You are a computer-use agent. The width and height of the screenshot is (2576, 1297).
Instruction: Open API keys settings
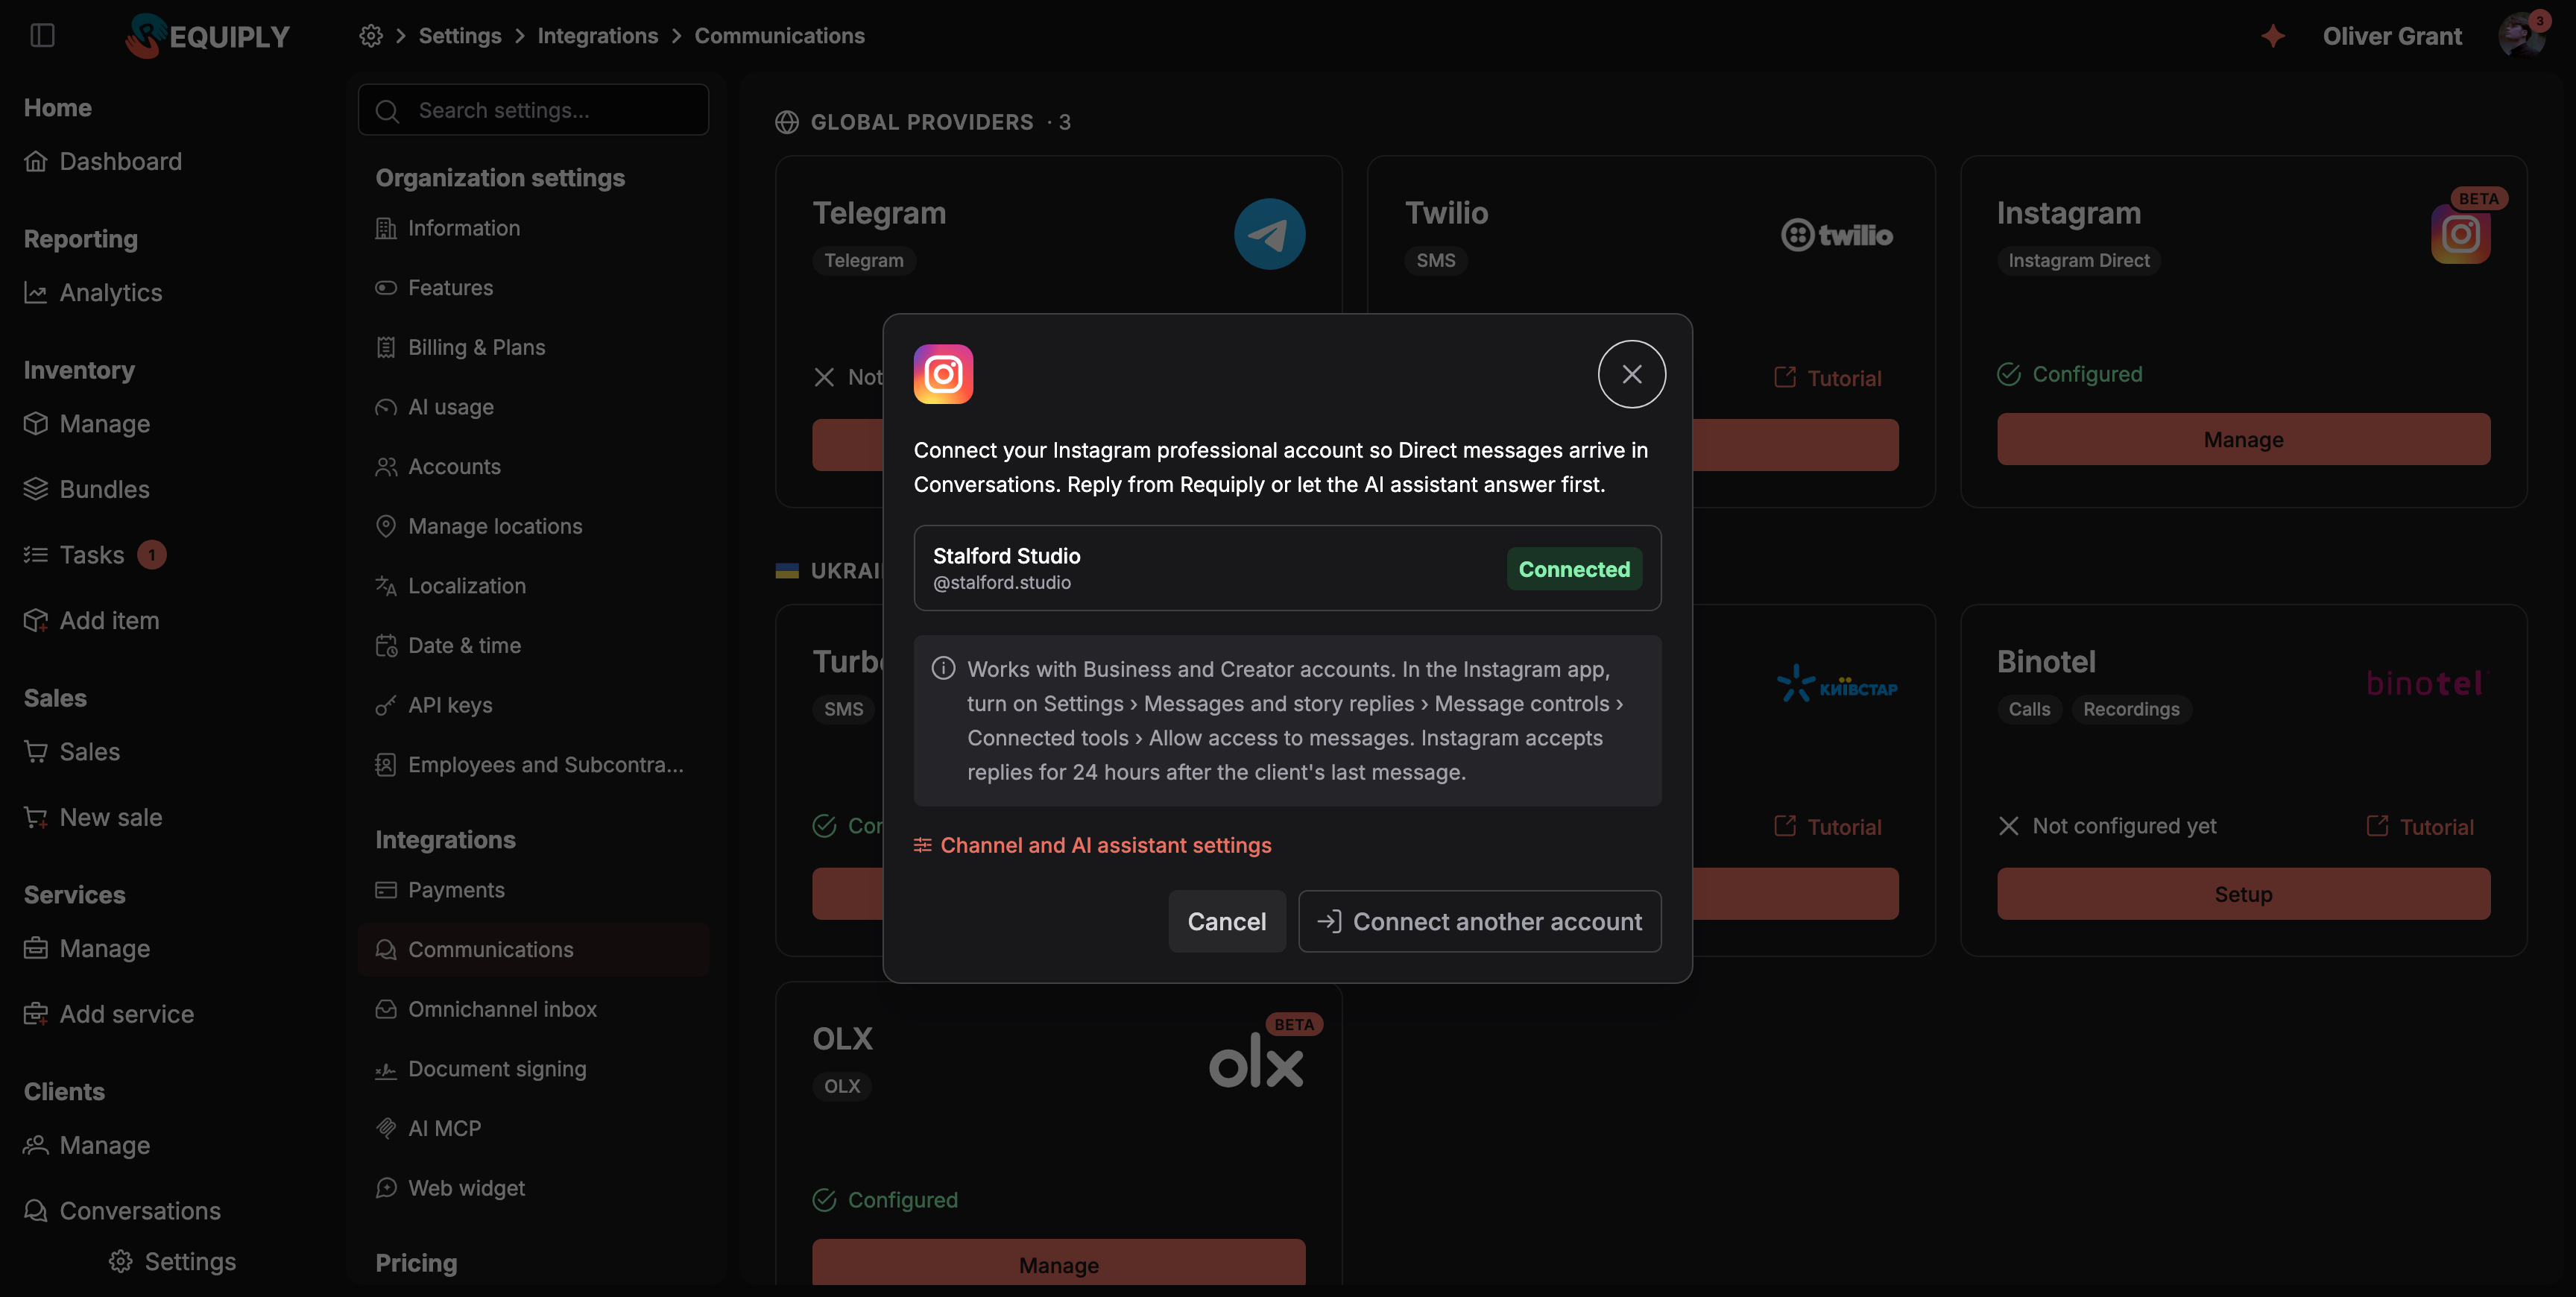[533, 705]
